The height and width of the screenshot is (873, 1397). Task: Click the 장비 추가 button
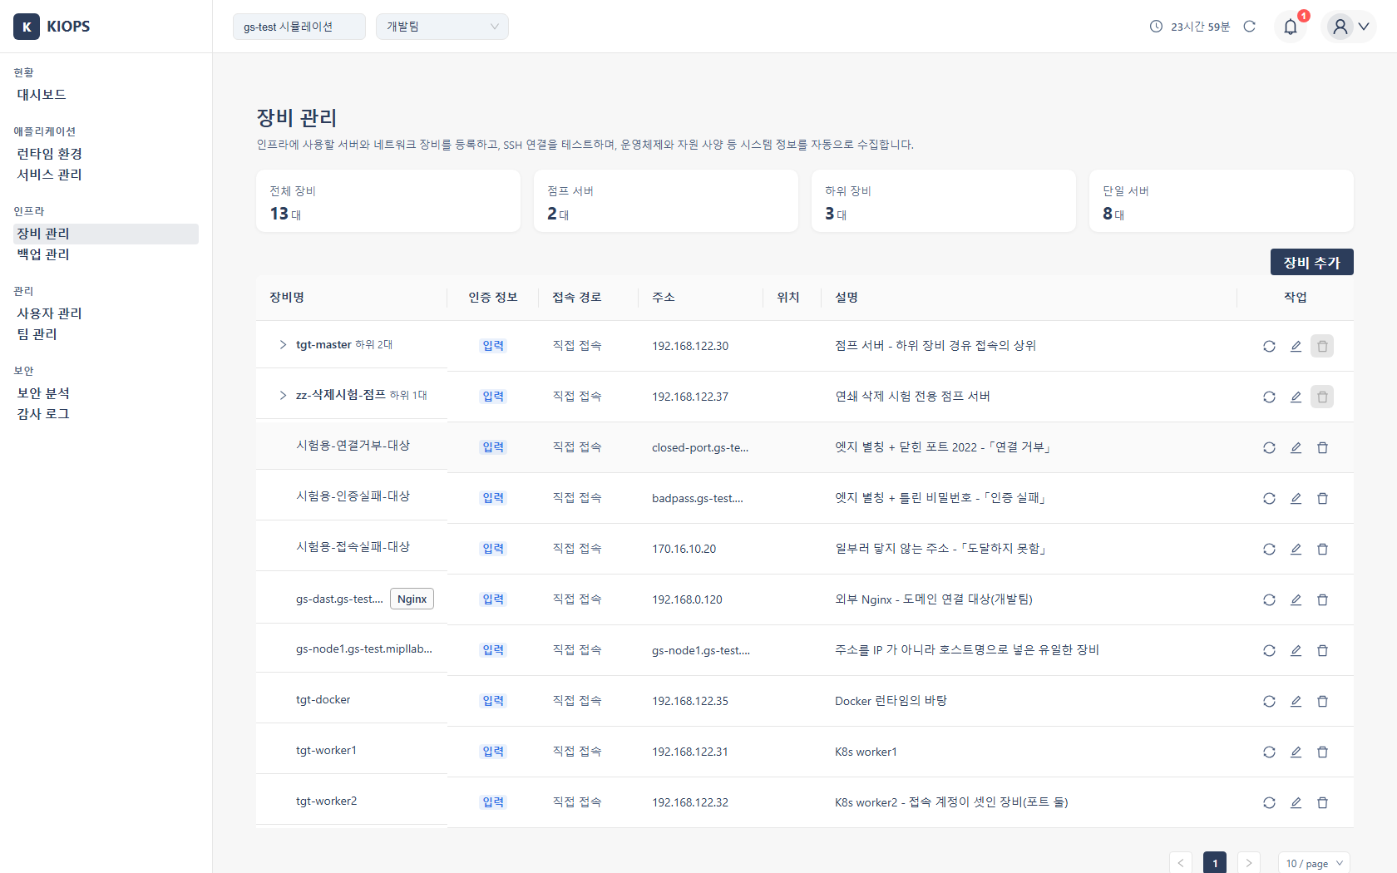pyautogui.click(x=1311, y=262)
